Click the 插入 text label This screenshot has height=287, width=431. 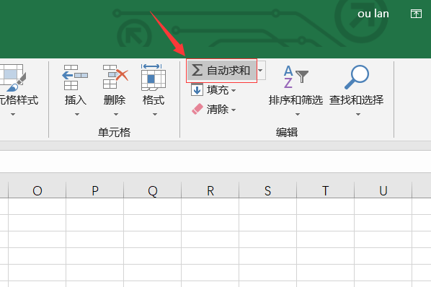coord(76,100)
